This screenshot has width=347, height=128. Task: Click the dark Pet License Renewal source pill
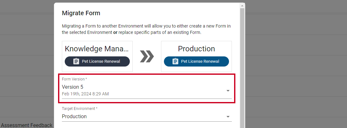click(97, 61)
